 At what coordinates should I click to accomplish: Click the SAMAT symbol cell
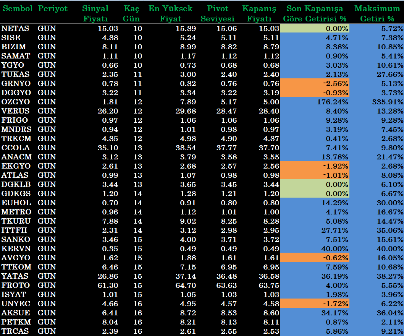pos(16,56)
